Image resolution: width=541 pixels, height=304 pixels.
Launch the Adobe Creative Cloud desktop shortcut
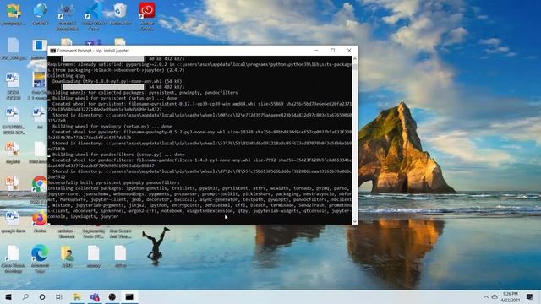147,15
